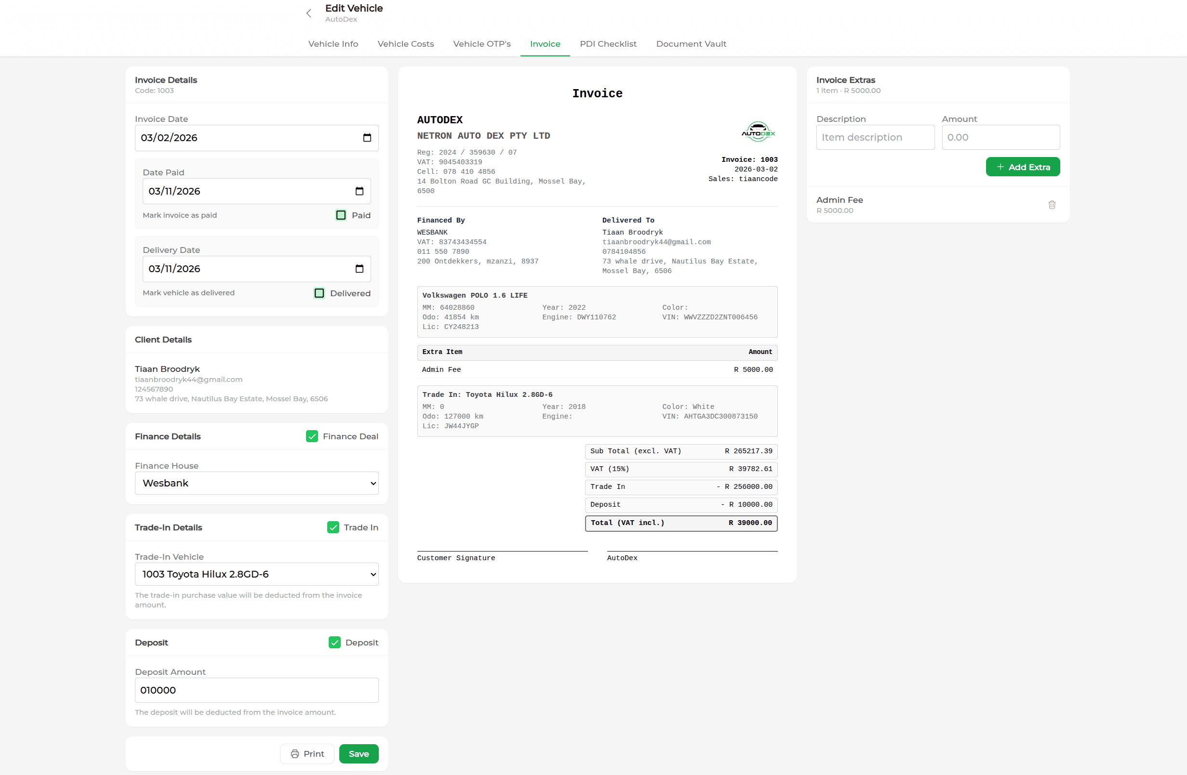
Task: Disable the Finance Deal checkbox
Action: point(311,436)
